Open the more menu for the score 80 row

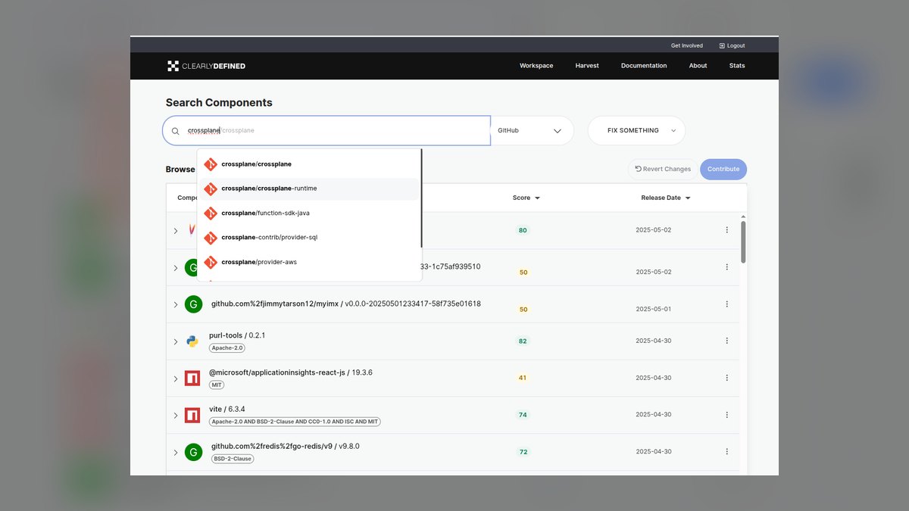726,230
